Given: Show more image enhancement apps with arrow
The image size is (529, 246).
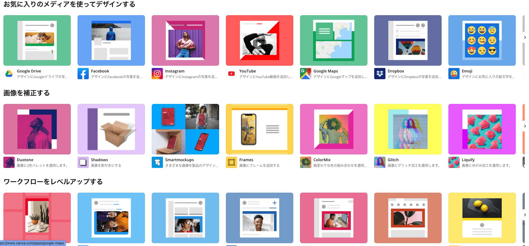Looking at the screenshot, I should pyautogui.click(x=525, y=126).
